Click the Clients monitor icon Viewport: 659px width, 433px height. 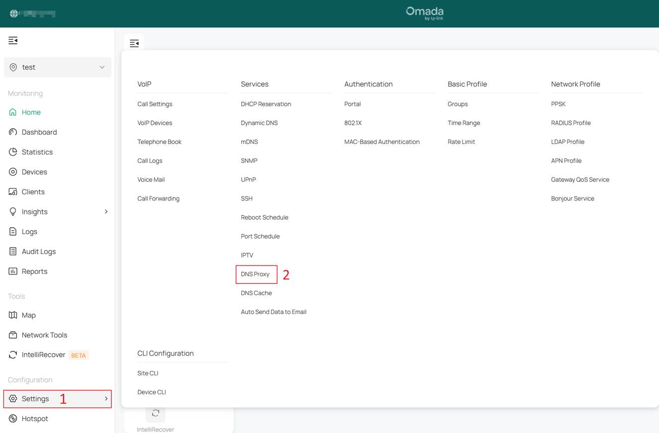click(13, 192)
